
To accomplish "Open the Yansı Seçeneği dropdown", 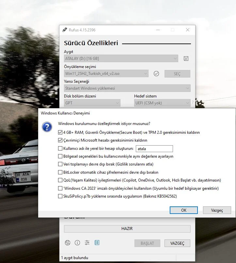I will pos(127,88).
